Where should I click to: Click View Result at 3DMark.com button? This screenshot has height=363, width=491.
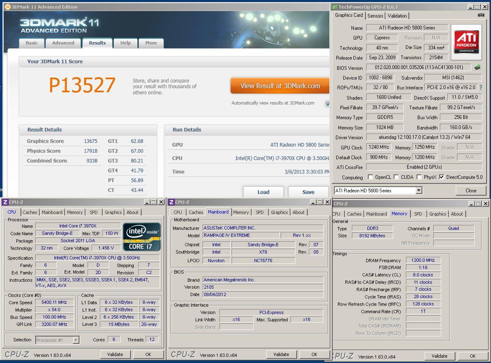click(x=280, y=86)
